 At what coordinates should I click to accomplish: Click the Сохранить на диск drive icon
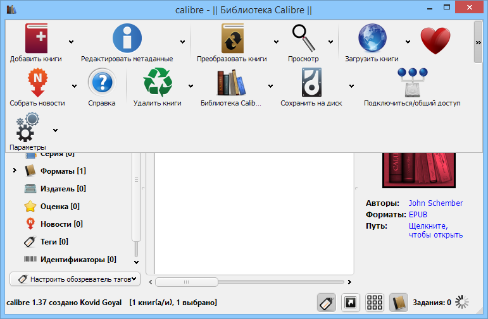click(311, 83)
